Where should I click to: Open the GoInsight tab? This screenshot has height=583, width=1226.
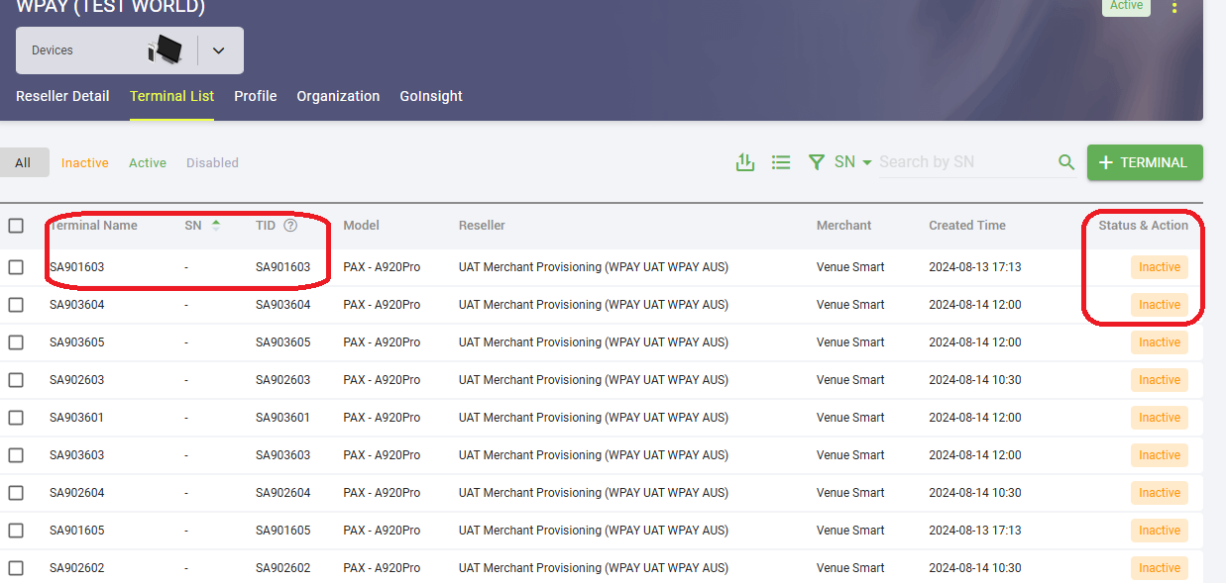(x=431, y=96)
